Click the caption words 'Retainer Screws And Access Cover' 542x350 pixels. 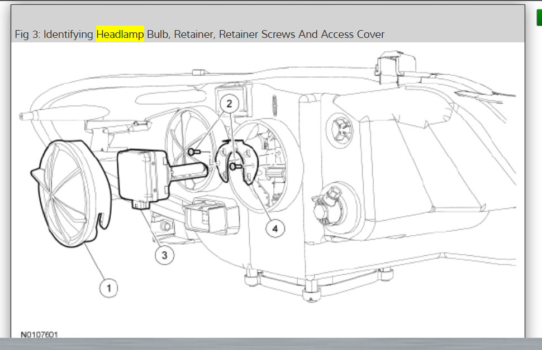[x=301, y=34]
